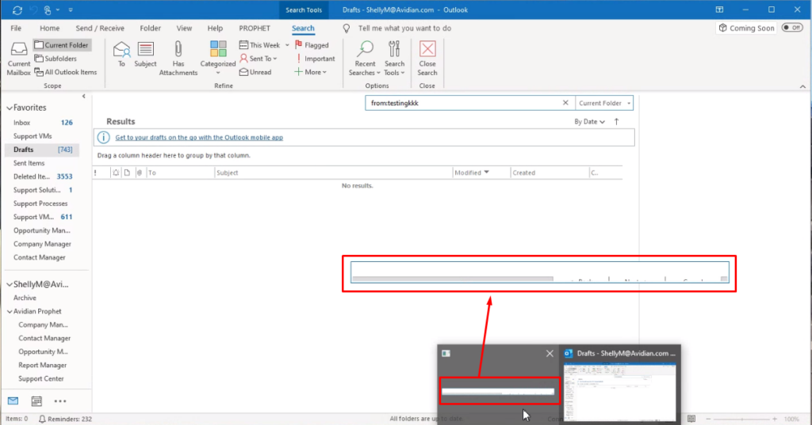Select Current Folder scope button
This screenshot has width=812, height=425.
pyautogui.click(x=62, y=45)
